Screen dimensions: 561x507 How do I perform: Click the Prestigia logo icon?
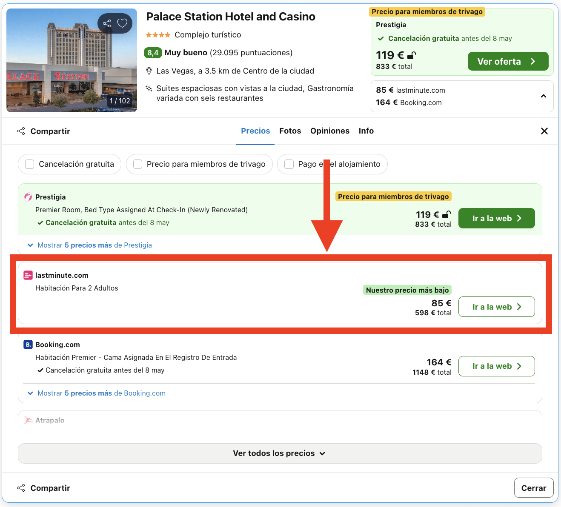coord(28,197)
